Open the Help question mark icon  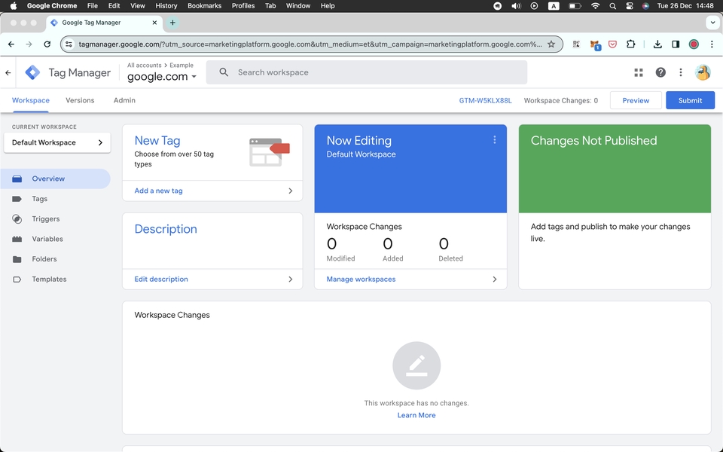660,72
